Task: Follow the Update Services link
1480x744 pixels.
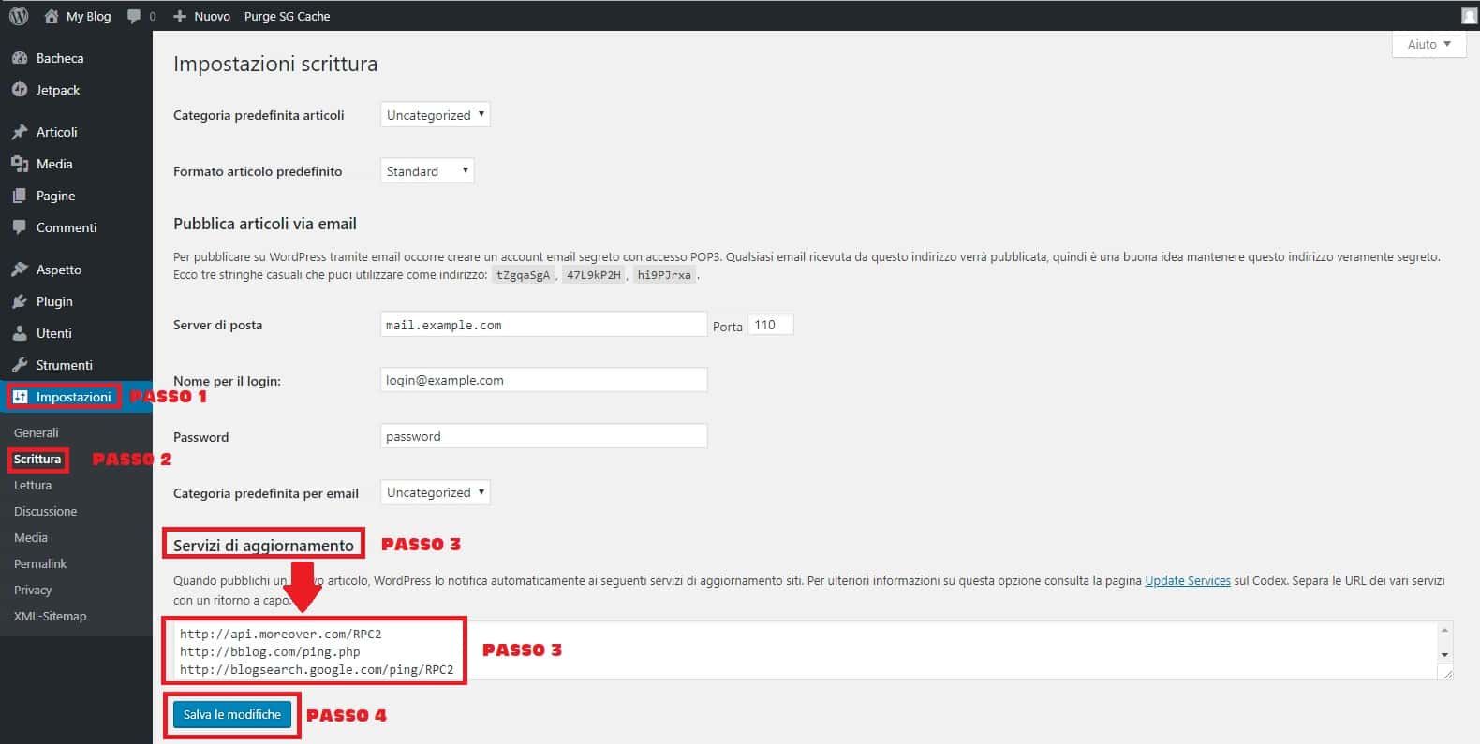Action: point(1187,580)
